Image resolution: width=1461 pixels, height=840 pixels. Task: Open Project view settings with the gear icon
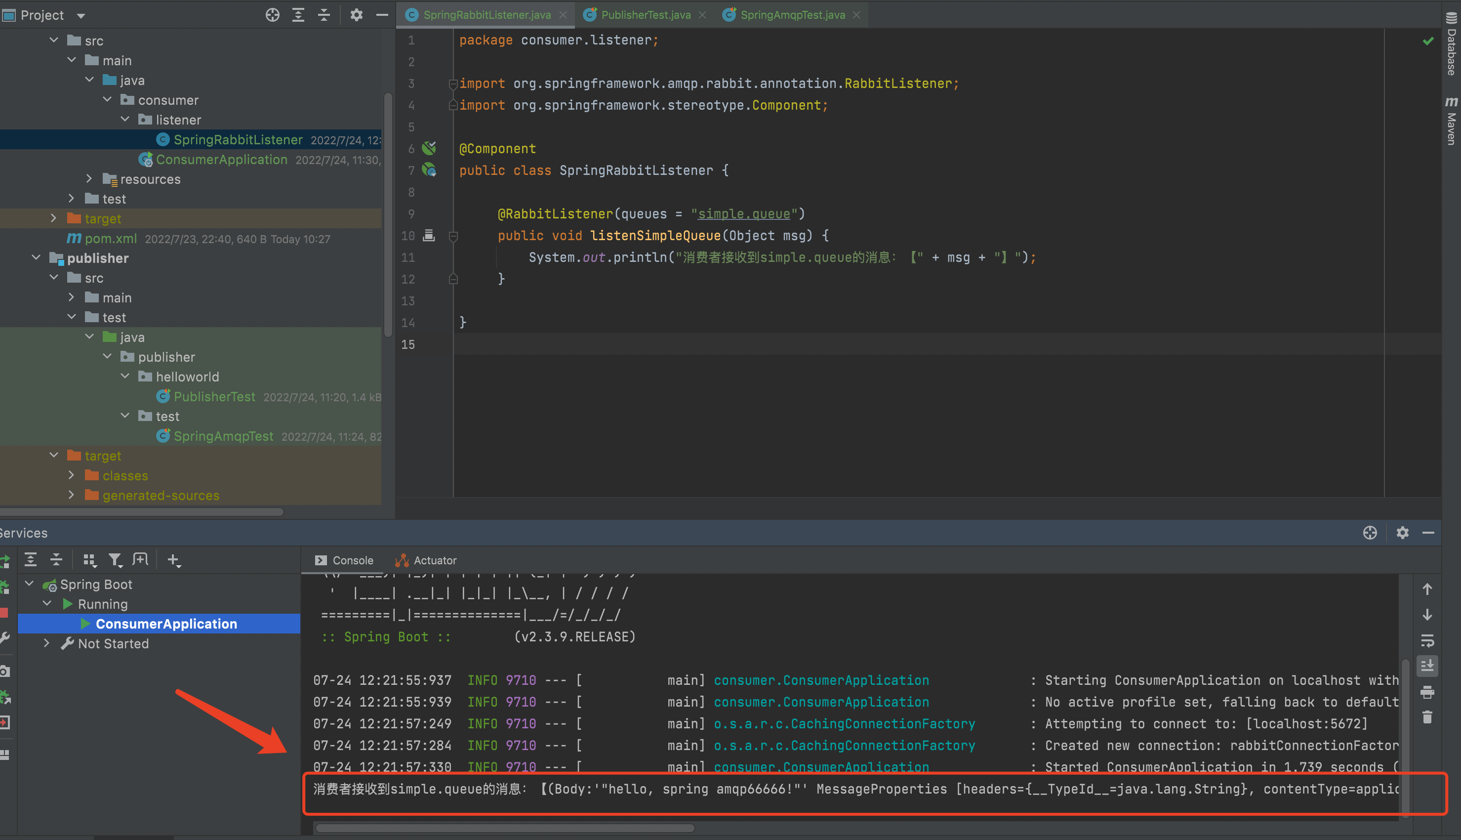357,15
